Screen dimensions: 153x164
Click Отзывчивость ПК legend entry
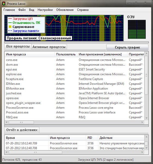click(24, 23)
